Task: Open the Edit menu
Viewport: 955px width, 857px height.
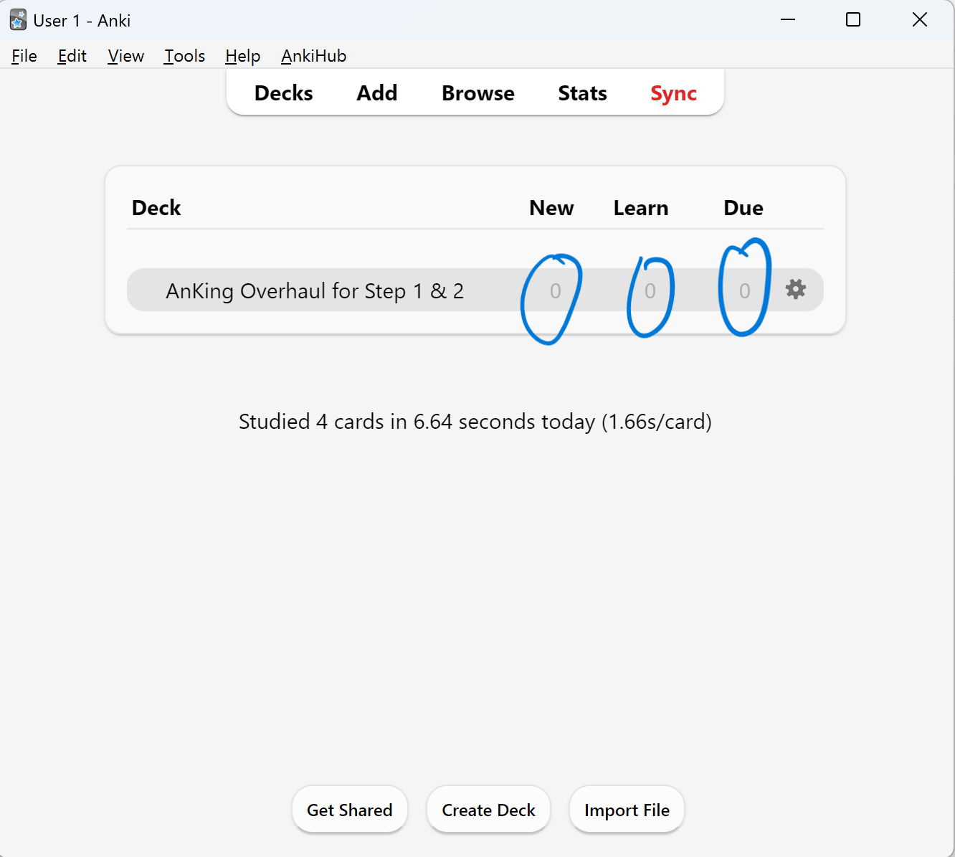Action: [x=72, y=56]
